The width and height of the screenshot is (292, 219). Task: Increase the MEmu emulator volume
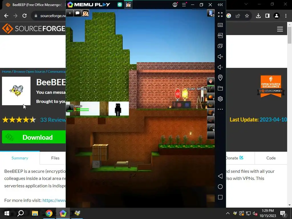click(220, 57)
